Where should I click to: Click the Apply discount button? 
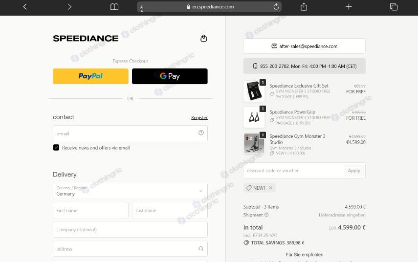pyautogui.click(x=354, y=171)
